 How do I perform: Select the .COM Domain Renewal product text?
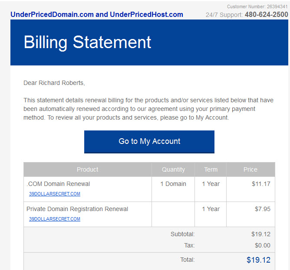[58, 184]
